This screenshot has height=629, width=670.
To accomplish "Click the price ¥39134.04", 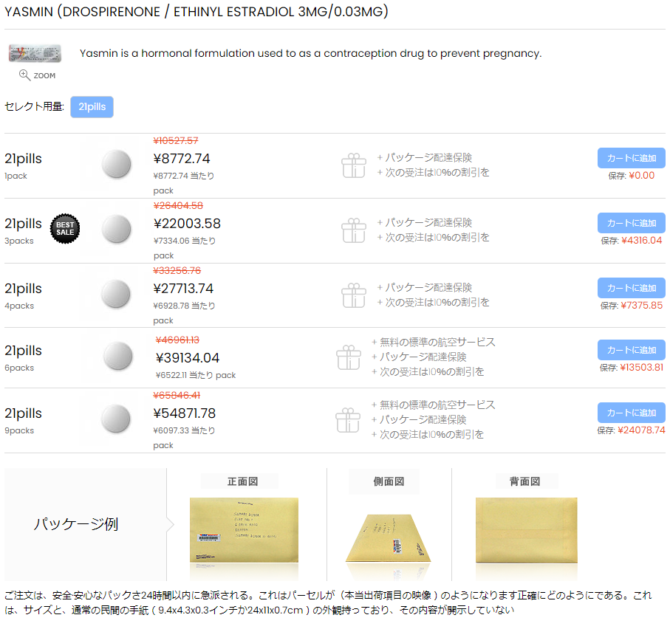I will [188, 358].
